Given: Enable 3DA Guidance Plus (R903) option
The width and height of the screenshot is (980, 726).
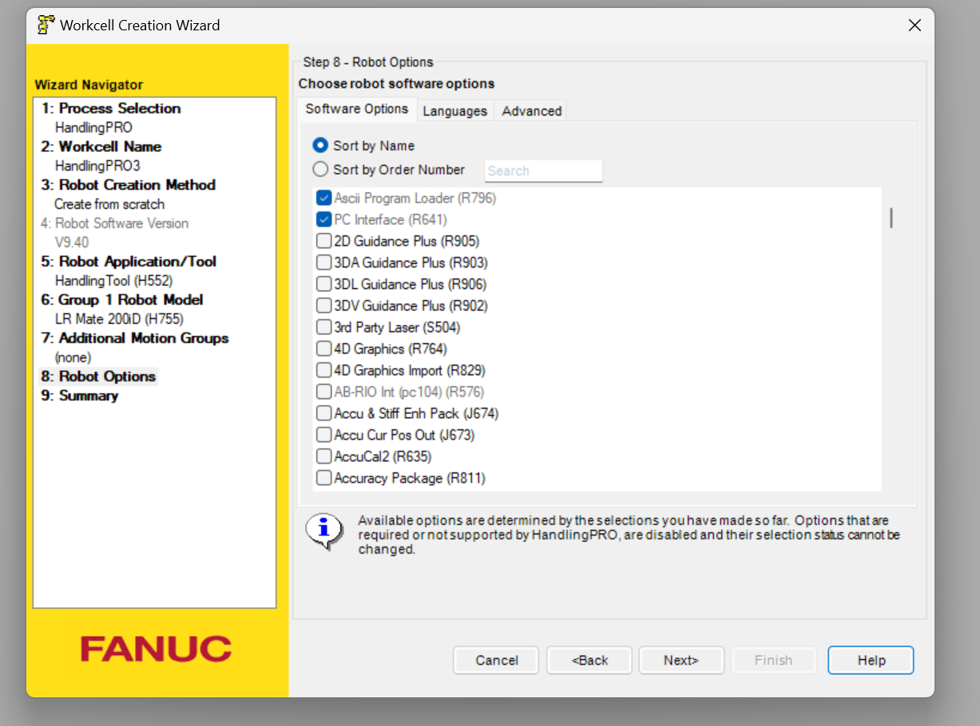Looking at the screenshot, I should [323, 262].
